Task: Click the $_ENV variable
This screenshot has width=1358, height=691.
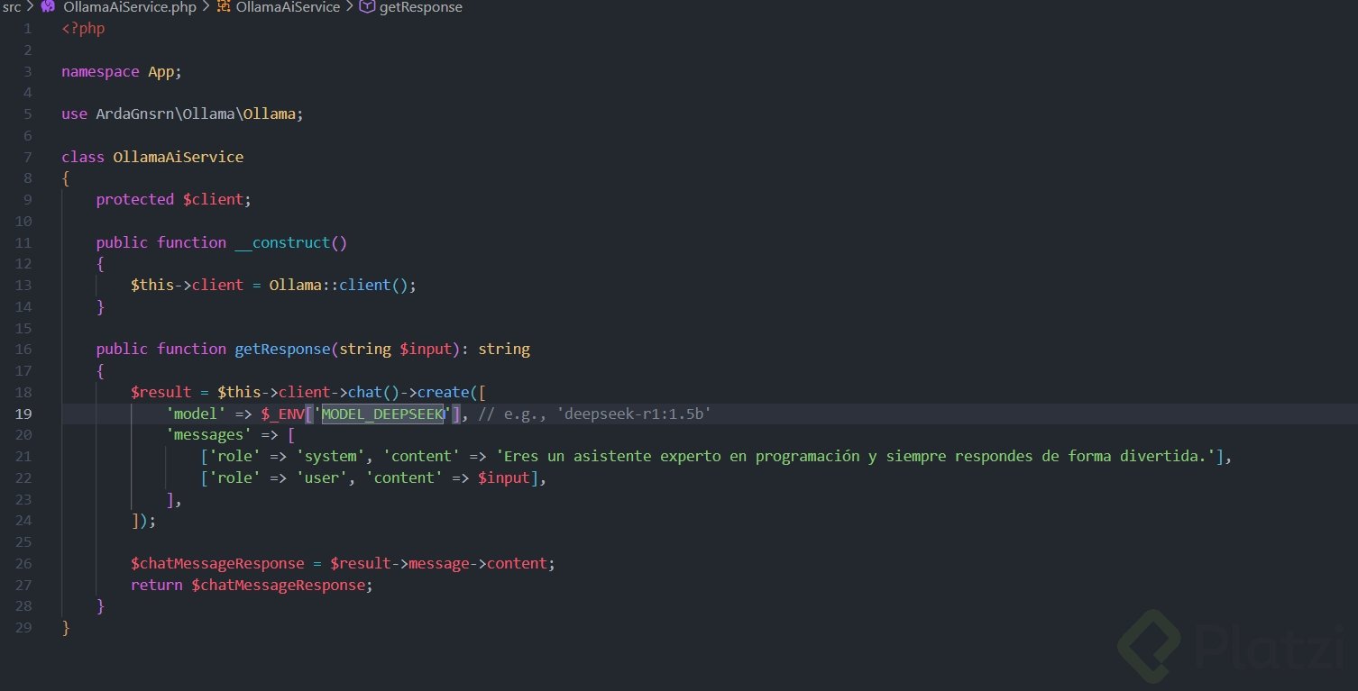Action: [x=283, y=414]
